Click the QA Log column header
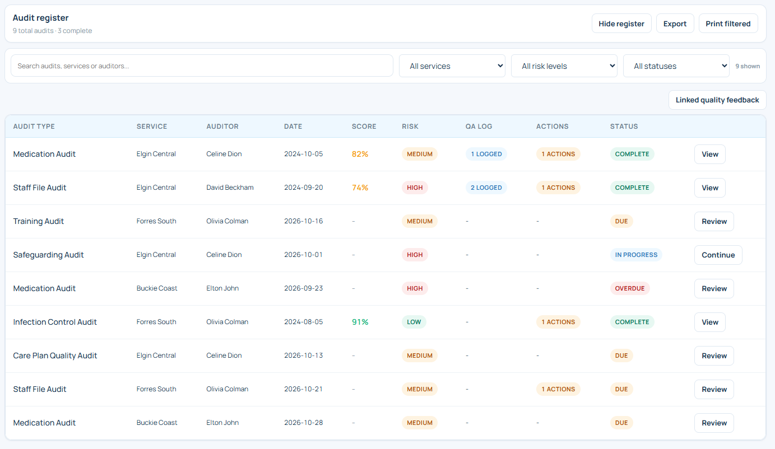This screenshot has height=449, width=775. 479,127
